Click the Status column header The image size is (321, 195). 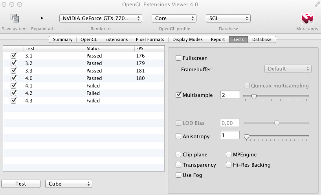tap(110, 48)
